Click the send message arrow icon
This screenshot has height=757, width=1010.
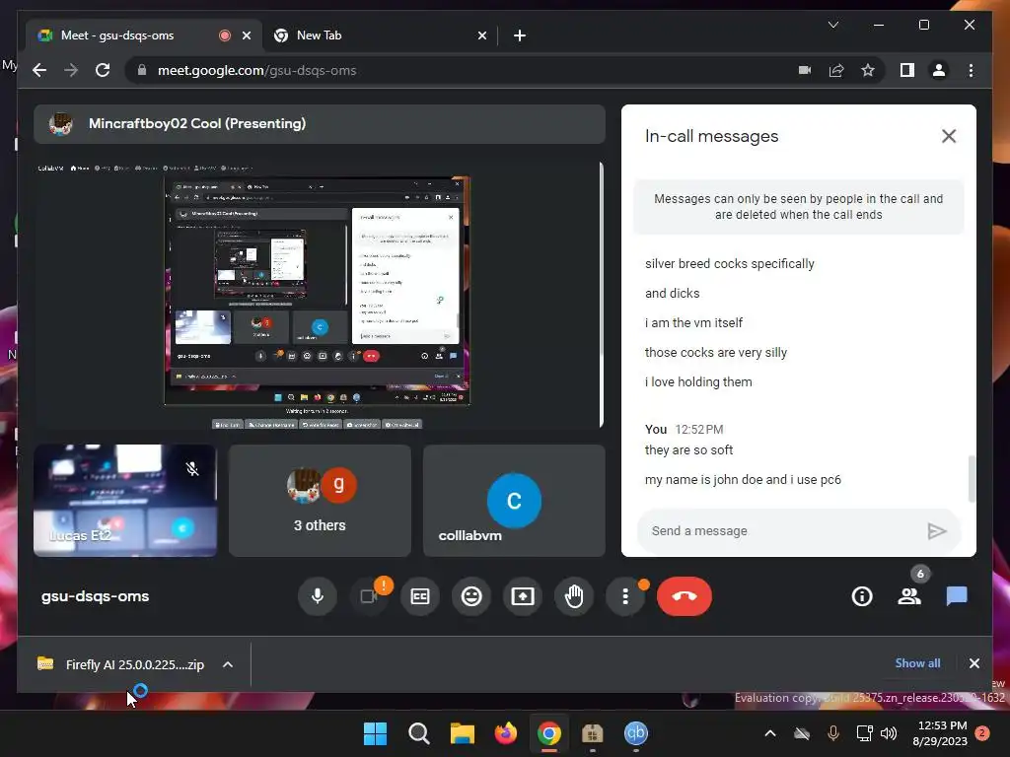pyautogui.click(x=937, y=531)
